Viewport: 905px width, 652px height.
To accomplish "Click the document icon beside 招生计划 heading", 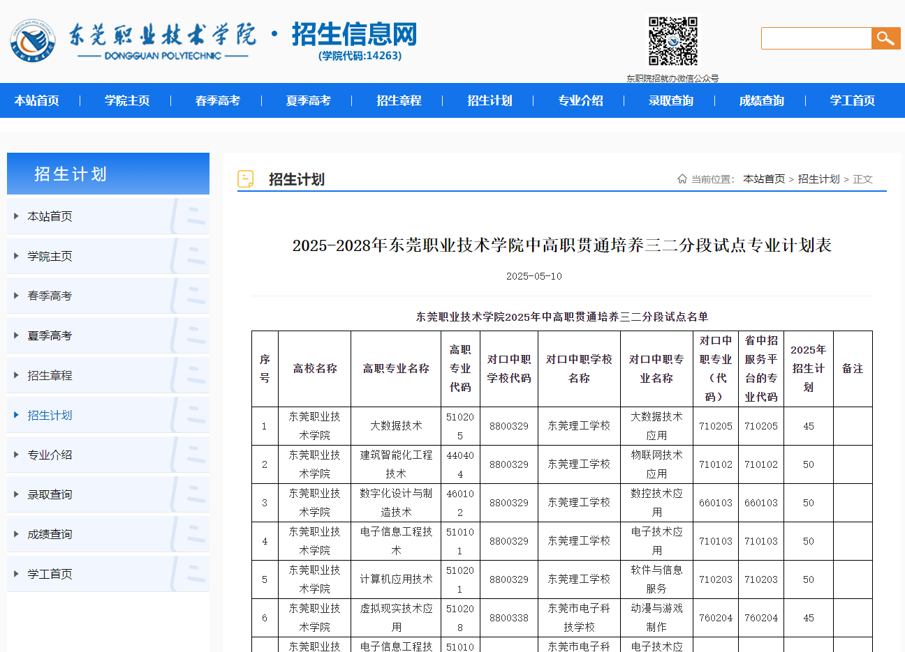I will click(x=245, y=179).
